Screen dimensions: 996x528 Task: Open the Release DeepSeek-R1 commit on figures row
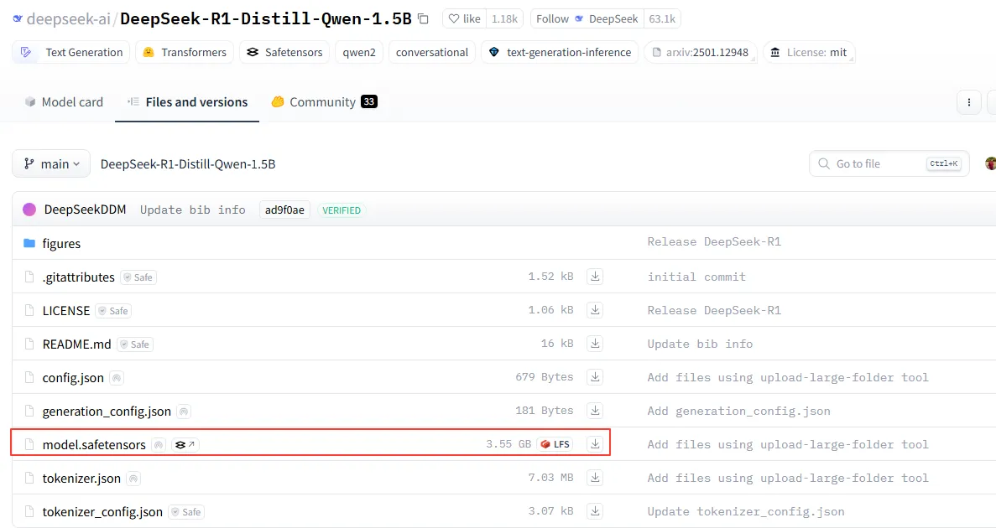coord(714,241)
